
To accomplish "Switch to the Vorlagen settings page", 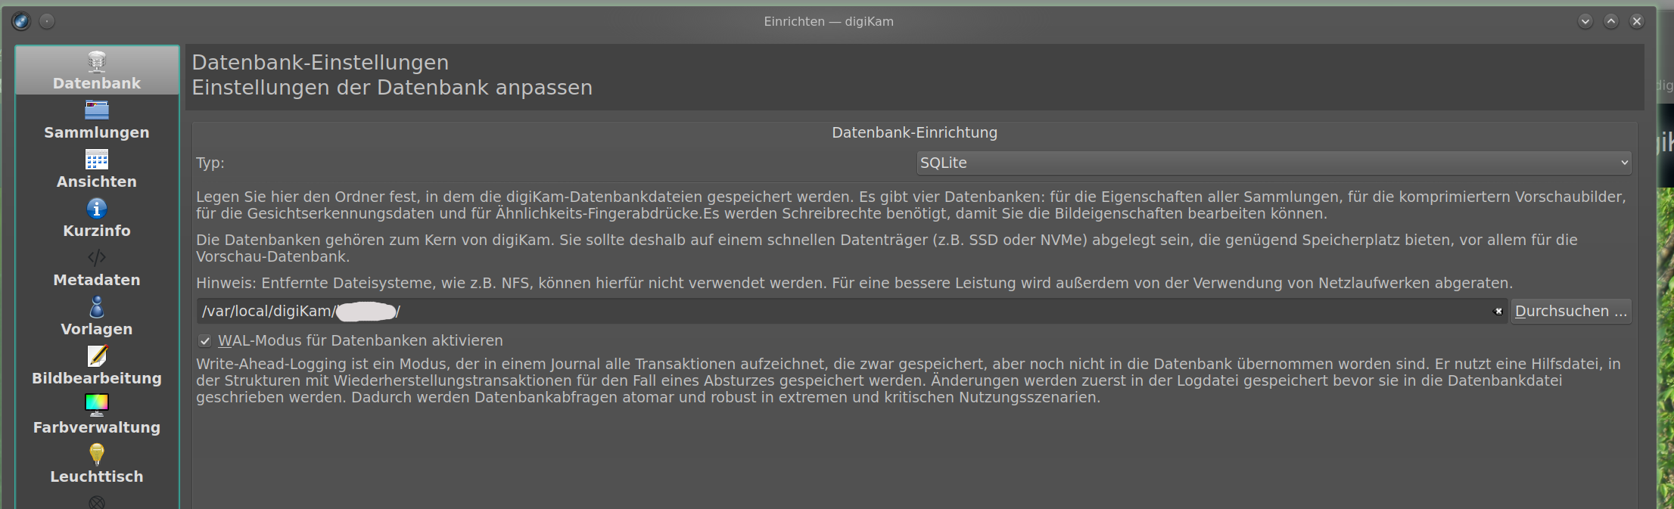I will [x=97, y=316].
